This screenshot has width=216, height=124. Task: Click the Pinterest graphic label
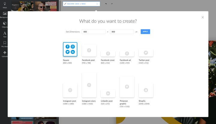pyautogui.click(x=124, y=102)
